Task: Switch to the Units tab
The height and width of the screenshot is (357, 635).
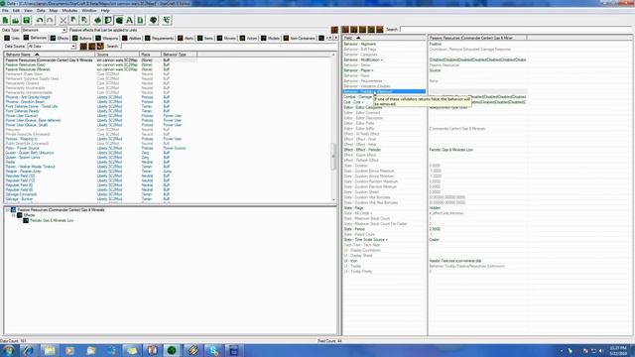Action: (12, 38)
